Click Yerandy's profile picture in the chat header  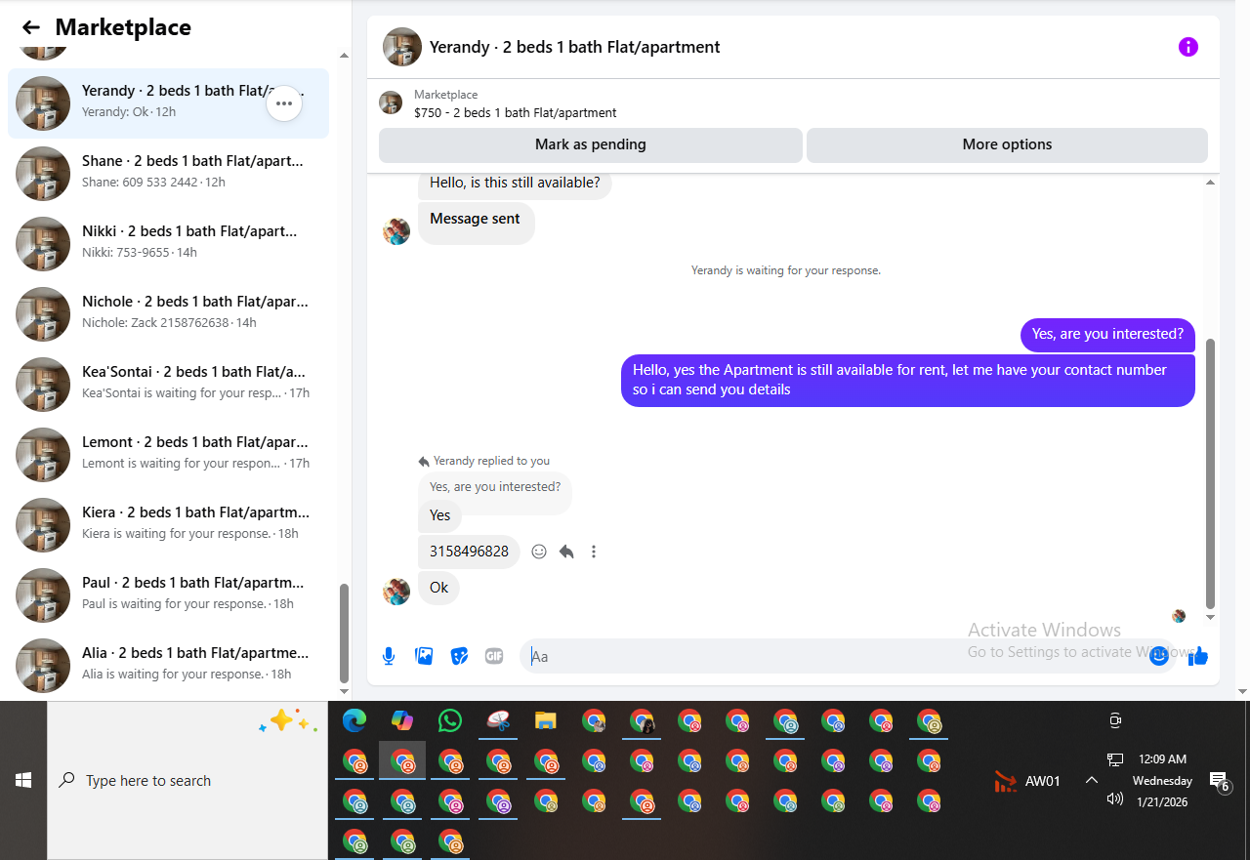click(402, 47)
